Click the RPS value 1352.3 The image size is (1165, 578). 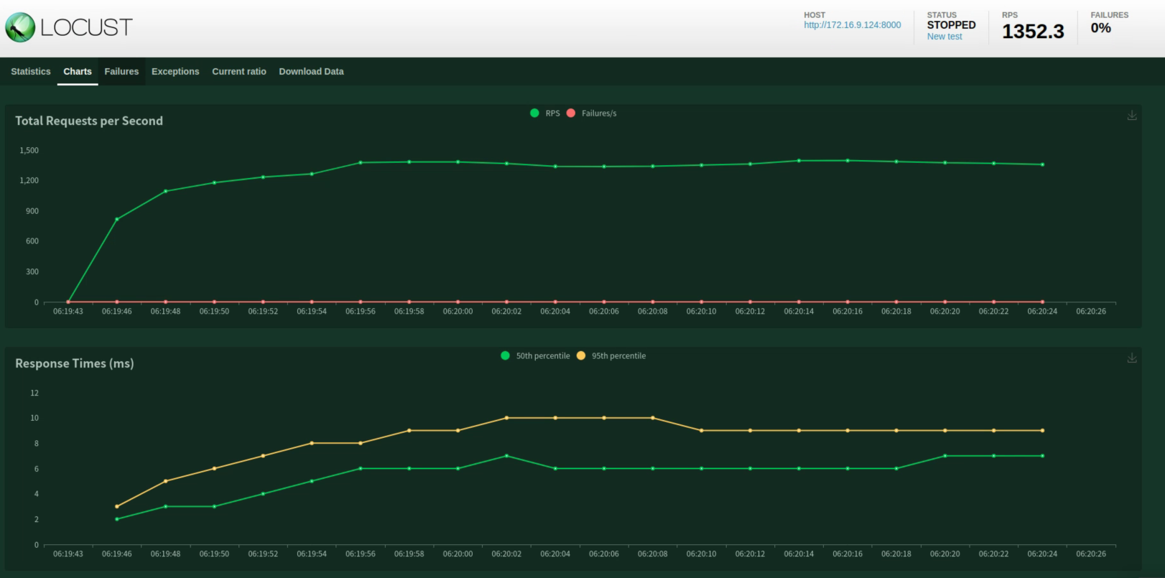coord(1033,32)
